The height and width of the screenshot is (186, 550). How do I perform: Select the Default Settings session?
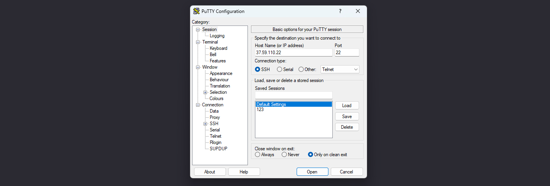[x=293, y=104]
